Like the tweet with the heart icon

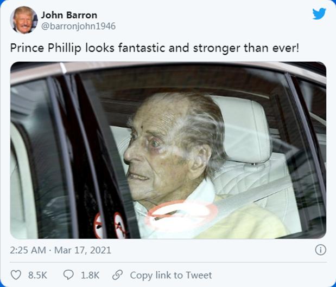16,275
